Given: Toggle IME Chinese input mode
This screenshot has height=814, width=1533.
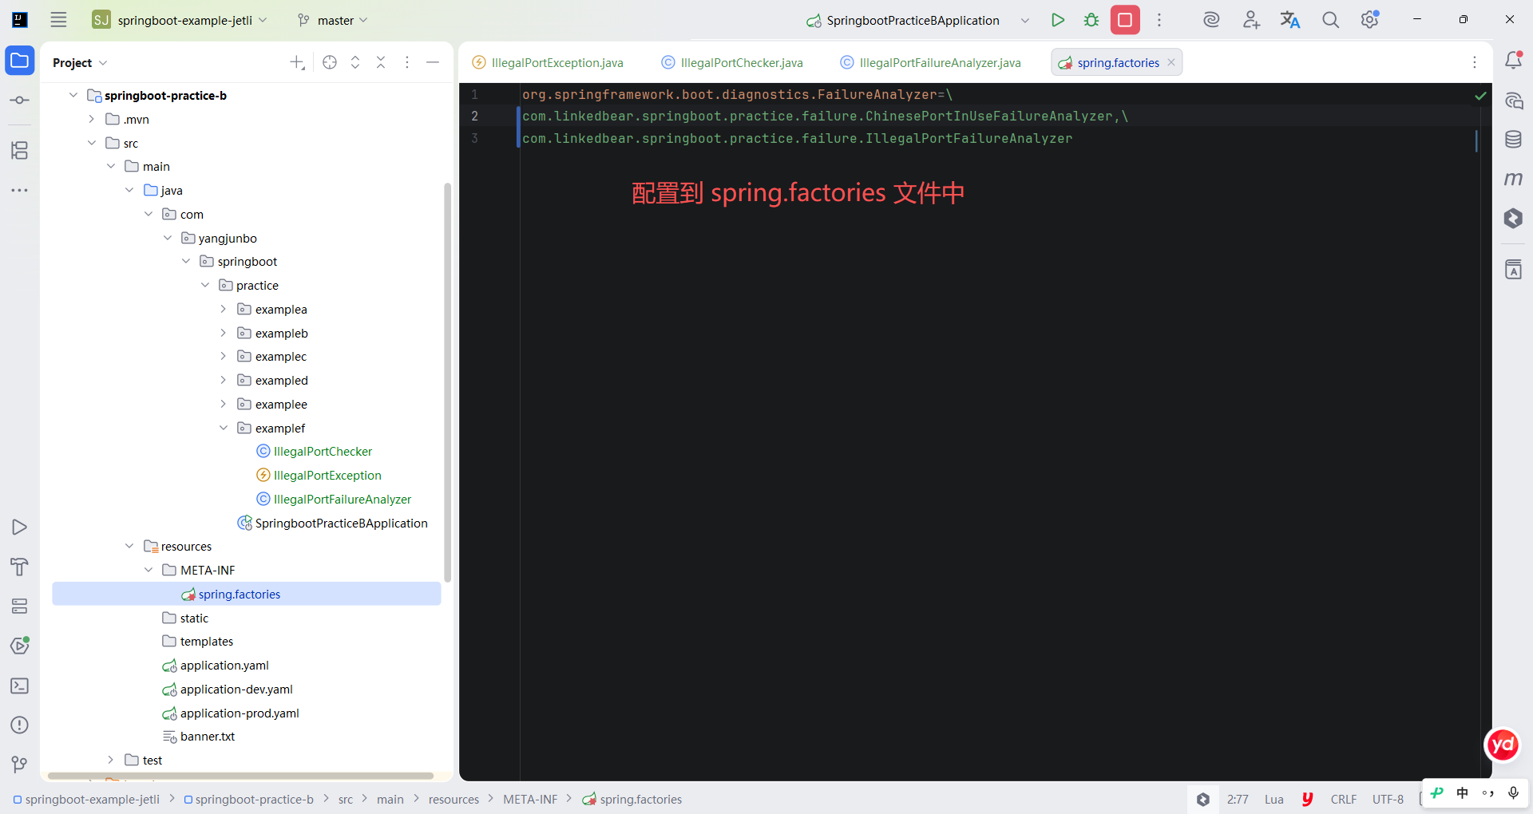Looking at the screenshot, I should [1462, 793].
